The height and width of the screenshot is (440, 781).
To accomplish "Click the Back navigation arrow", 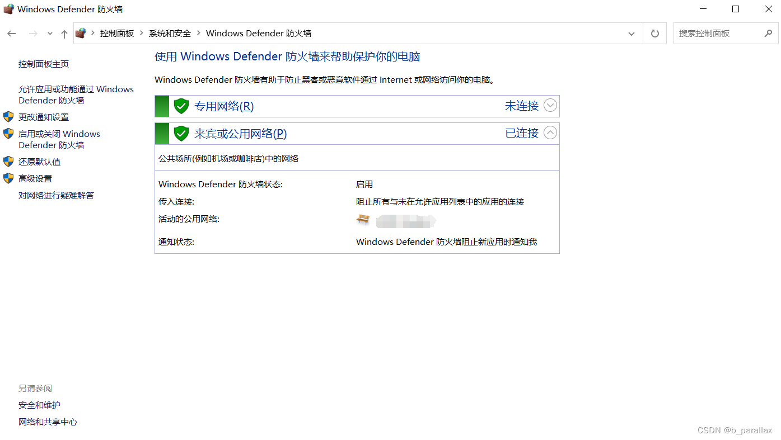I will point(11,34).
